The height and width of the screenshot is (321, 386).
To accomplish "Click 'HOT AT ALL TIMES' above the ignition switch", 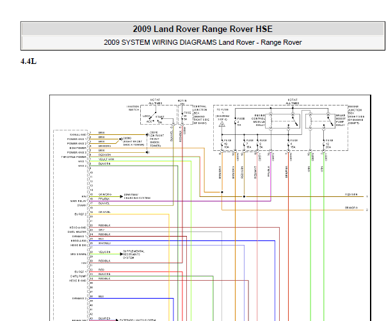I will pos(155,102).
